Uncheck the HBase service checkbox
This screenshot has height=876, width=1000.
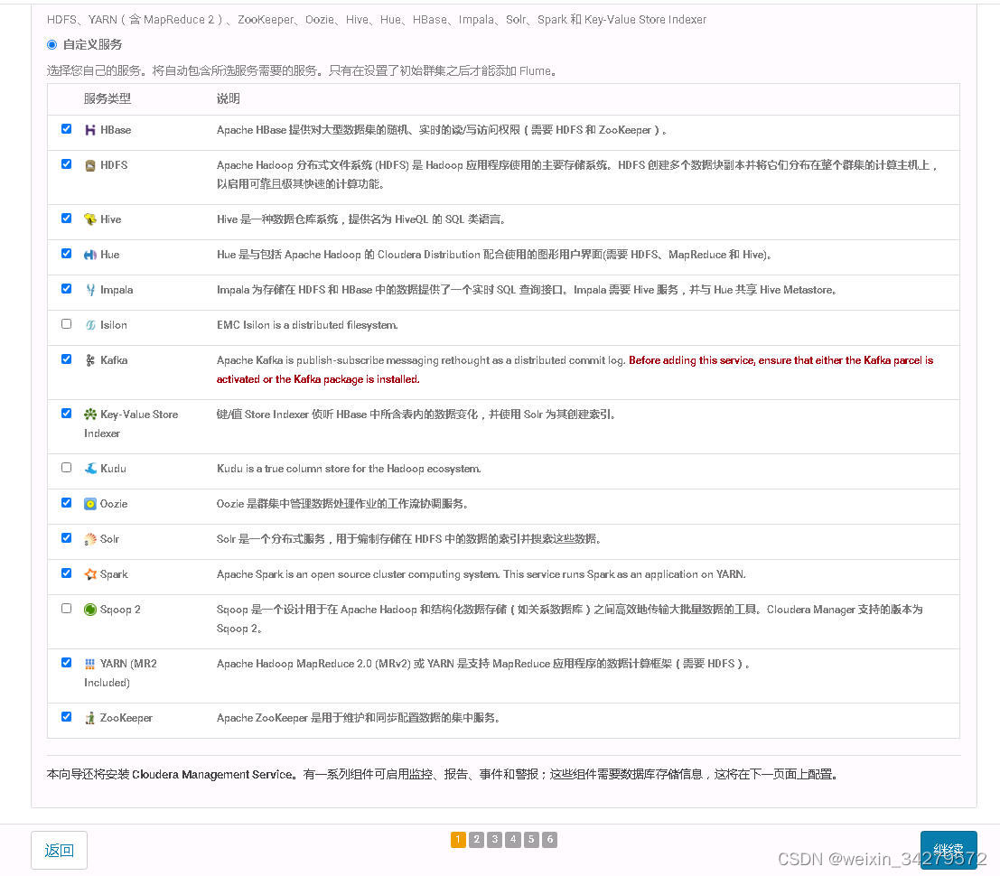pos(66,129)
